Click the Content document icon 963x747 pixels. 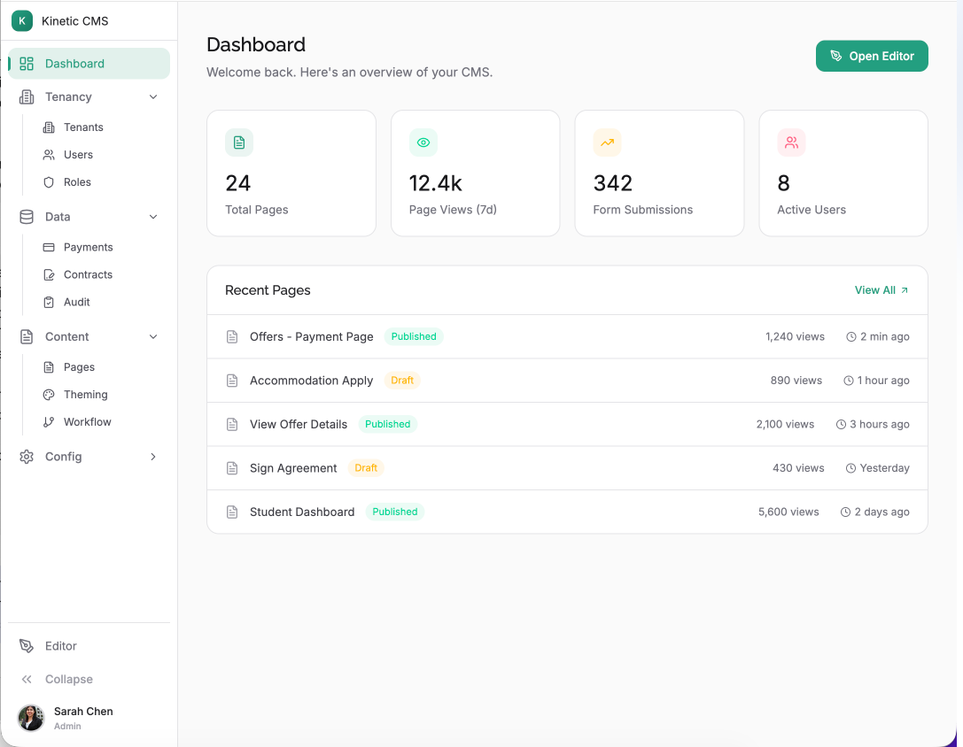pos(27,336)
